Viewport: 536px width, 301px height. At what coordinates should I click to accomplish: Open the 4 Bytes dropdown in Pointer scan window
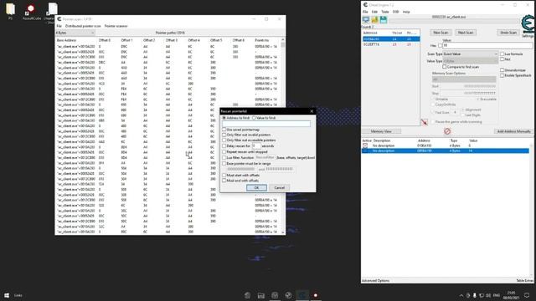pyautogui.click(x=75, y=33)
